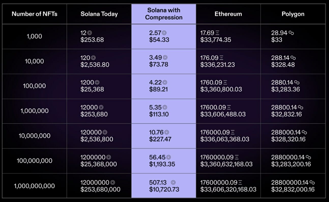Click the Polygon symbol beside 2880.14
The height and width of the screenshot is (202, 329).
pos(297,83)
